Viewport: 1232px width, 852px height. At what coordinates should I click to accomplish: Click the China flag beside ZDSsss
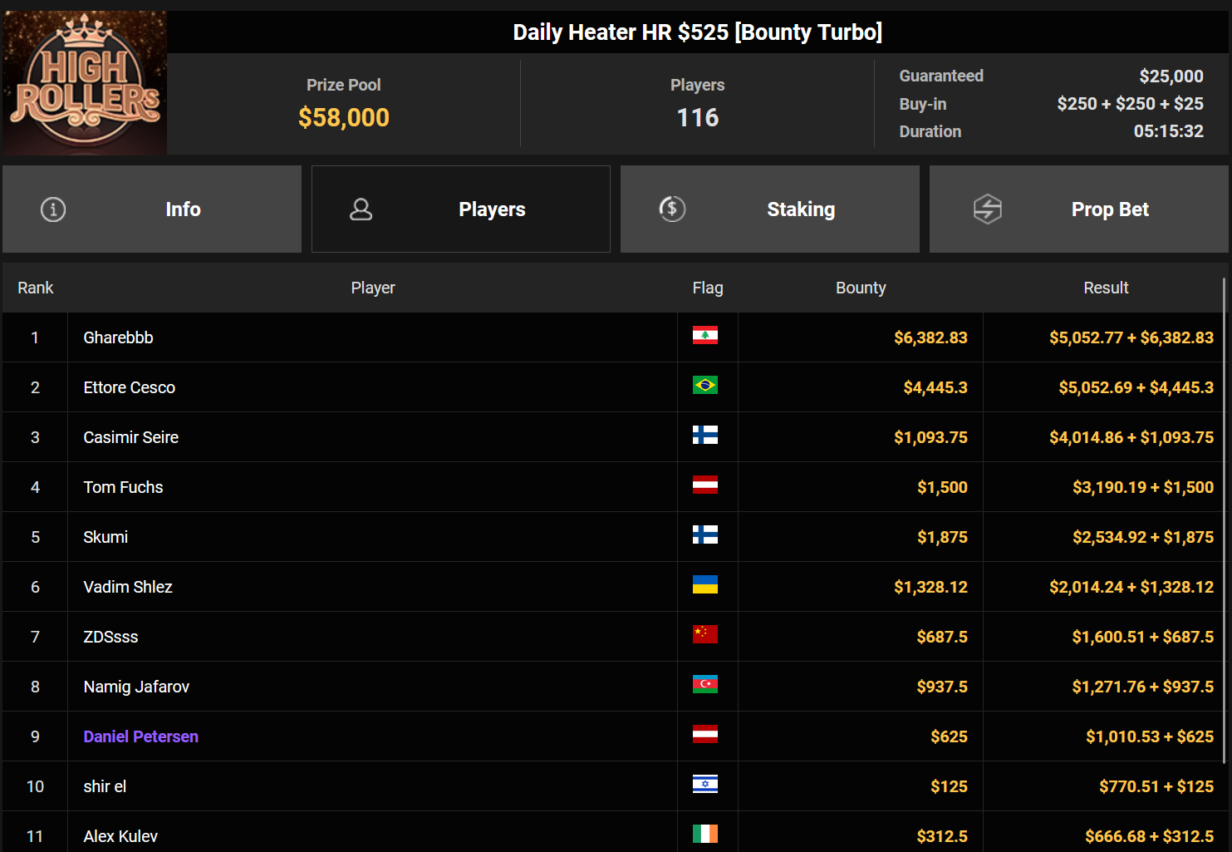tap(704, 635)
